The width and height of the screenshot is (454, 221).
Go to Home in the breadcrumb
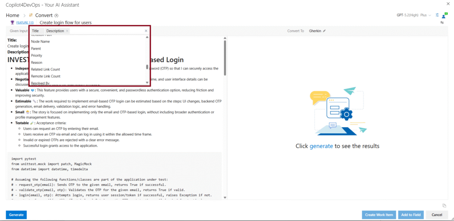[x=12, y=16]
